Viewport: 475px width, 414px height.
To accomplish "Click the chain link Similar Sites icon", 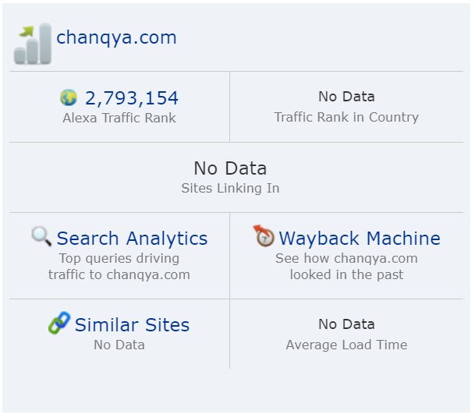I will (x=59, y=323).
